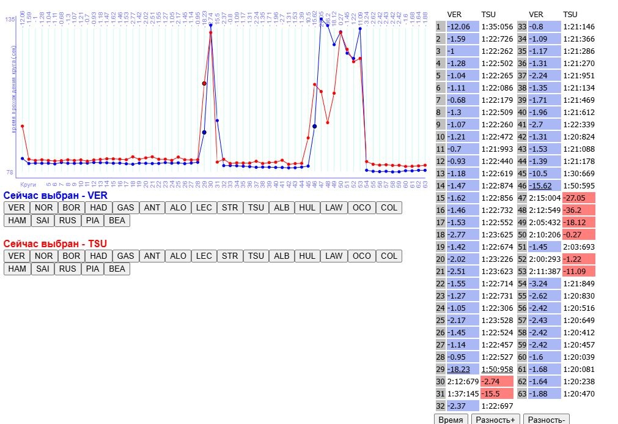Choose BEA in the red TSU driver group
618x424 pixels.
coord(117,269)
